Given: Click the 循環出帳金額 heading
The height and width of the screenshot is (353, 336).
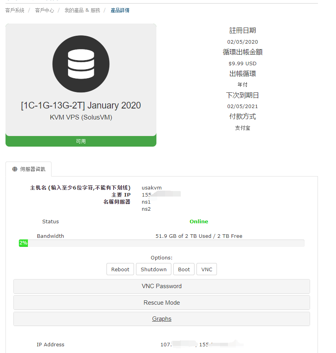Looking at the screenshot, I should pos(242,52).
